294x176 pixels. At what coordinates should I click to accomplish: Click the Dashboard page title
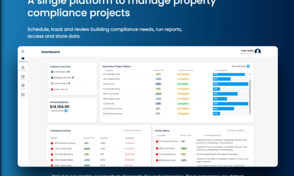[50, 52]
